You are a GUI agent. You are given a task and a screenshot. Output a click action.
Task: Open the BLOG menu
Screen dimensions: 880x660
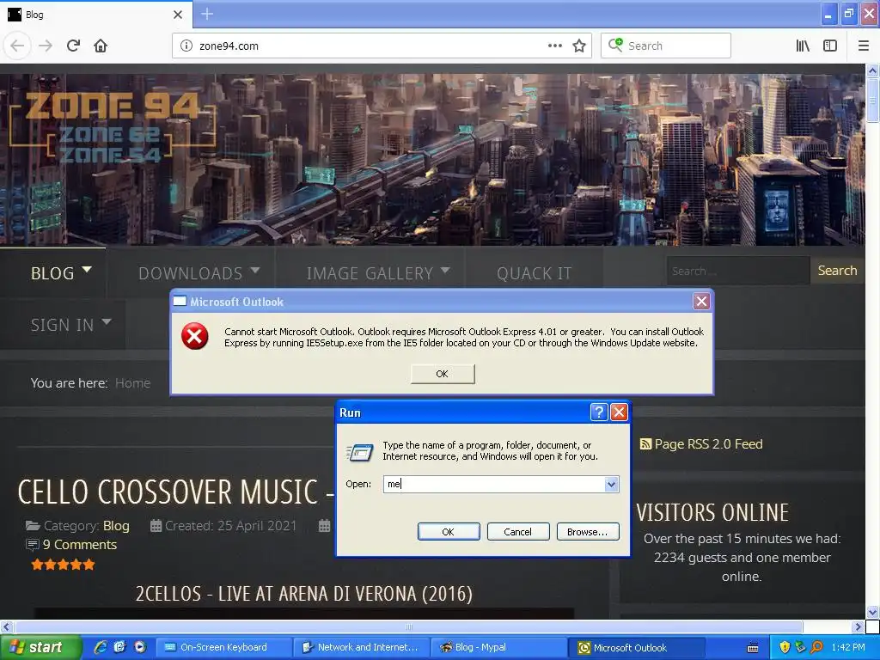[x=52, y=273]
